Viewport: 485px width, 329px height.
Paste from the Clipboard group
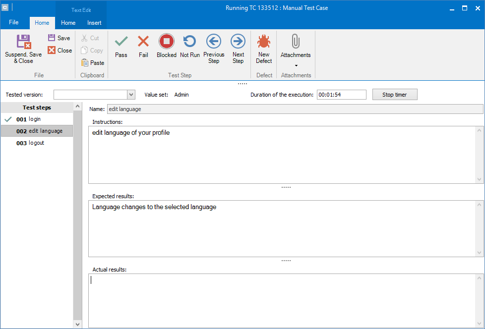tap(93, 63)
